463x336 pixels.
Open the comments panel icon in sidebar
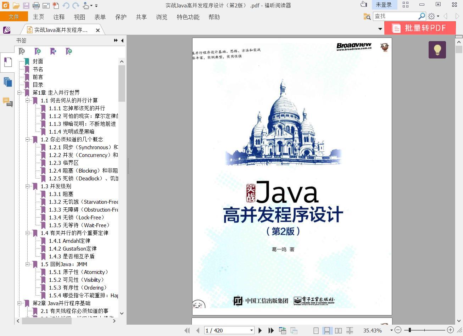pyautogui.click(x=7, y=102)
